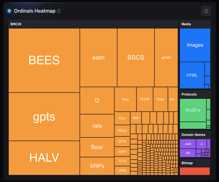Screen dimensions: 219x182
Task: Click the UNIX tile
Action: (122, 170)
